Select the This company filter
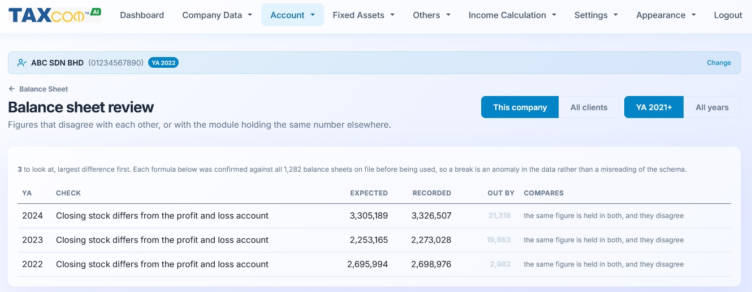The image size is (752, 292). point(520,107)
